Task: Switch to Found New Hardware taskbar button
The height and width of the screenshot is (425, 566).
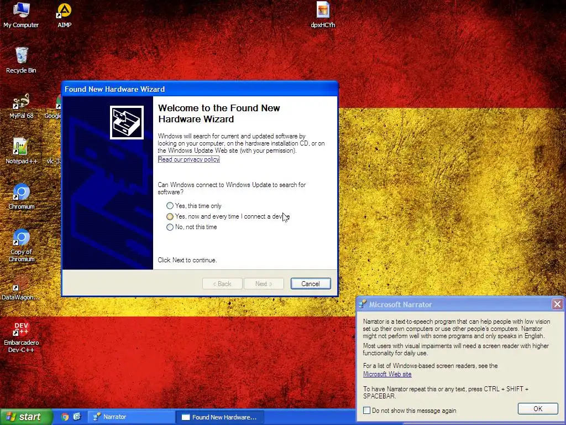Action: pyautogui.click(x=220, y=417)
